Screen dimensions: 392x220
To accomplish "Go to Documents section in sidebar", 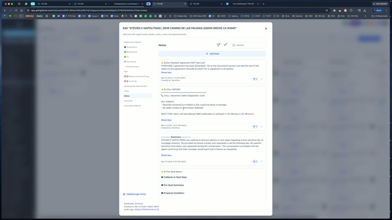I will point(130,62).
